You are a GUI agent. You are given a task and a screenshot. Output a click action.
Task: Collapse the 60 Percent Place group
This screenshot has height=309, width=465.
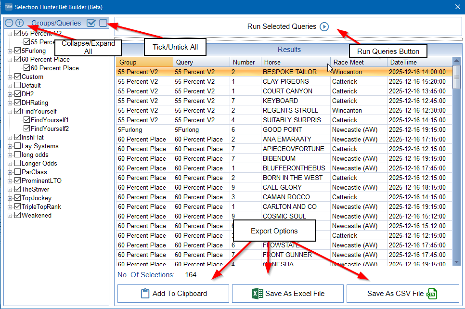click(11, 59)
